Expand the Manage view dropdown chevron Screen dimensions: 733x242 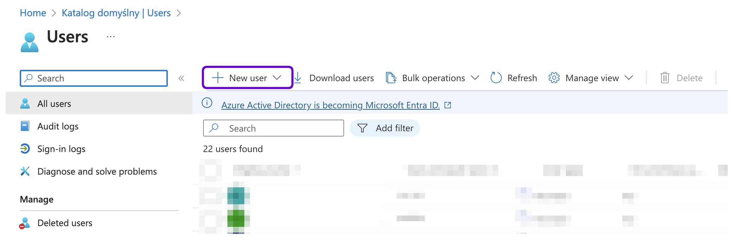tap(629, 78)
